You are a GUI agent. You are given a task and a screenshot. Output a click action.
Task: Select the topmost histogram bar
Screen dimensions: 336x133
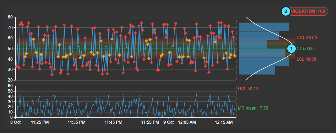point(264,27)
